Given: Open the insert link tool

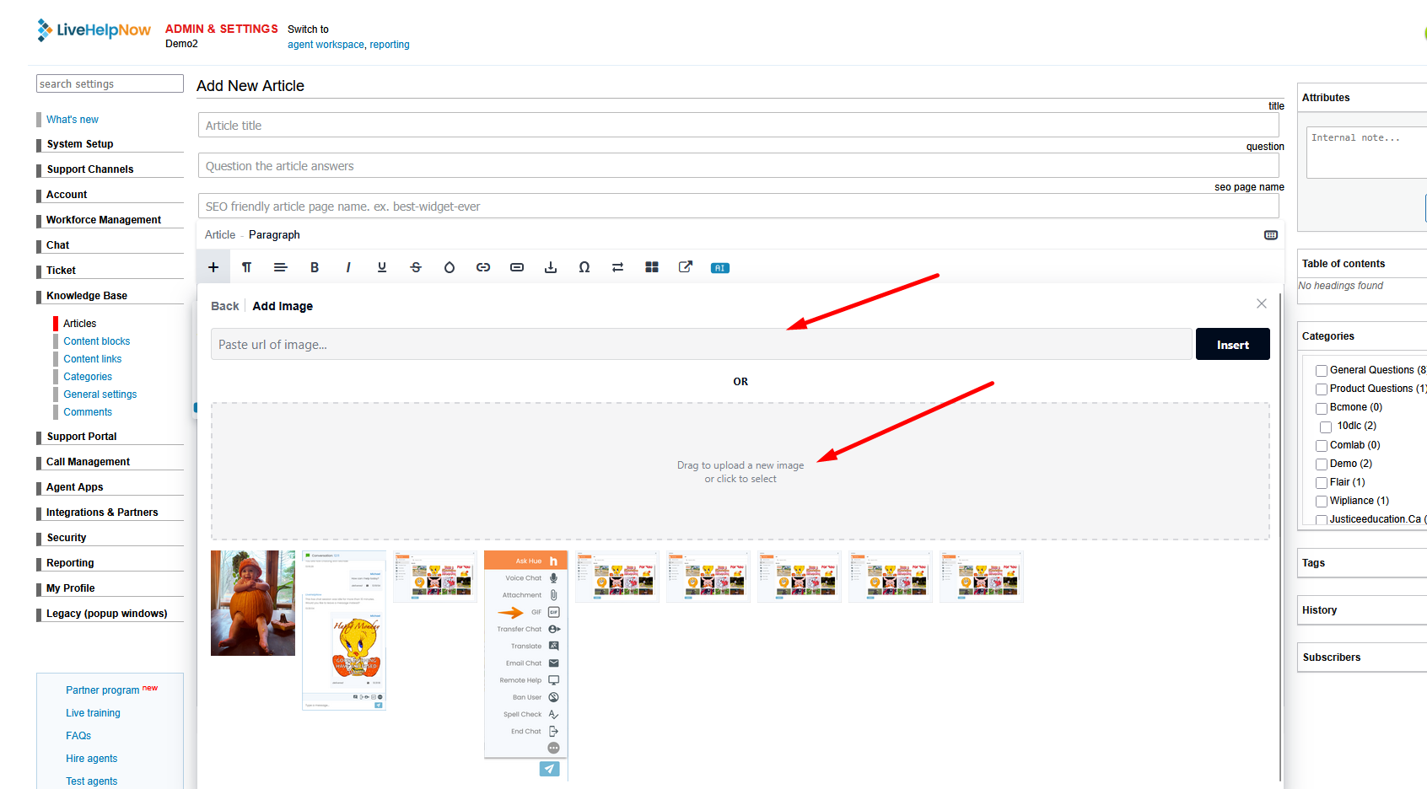Looking at the screenshot, I should click(483, 267).
